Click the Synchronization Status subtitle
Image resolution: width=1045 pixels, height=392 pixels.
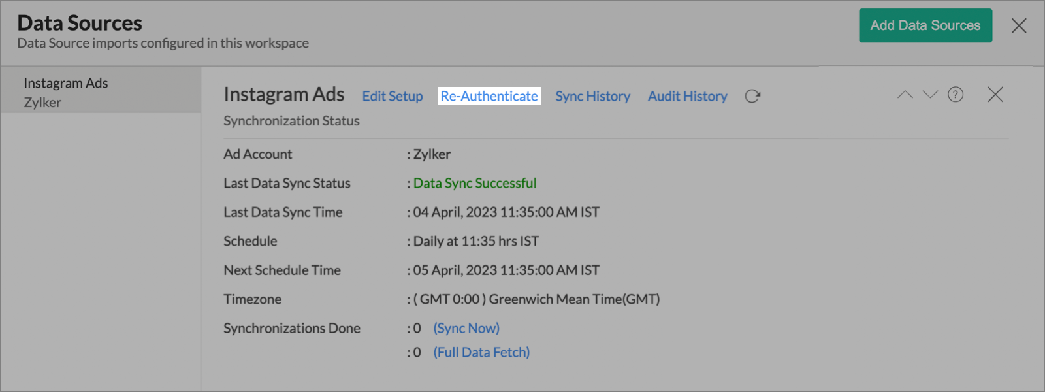pos(291,121)
